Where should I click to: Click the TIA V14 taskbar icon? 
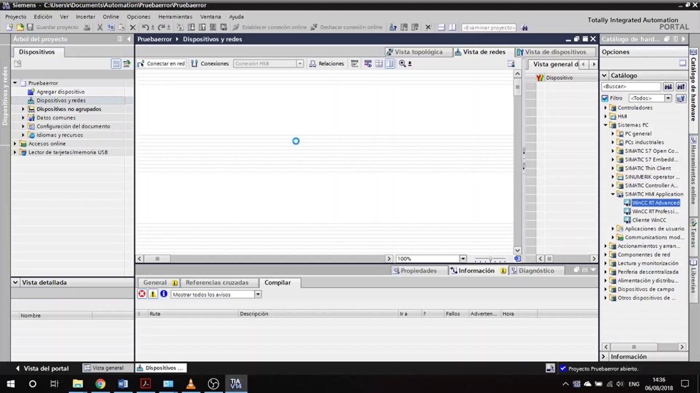pos(236,384)
